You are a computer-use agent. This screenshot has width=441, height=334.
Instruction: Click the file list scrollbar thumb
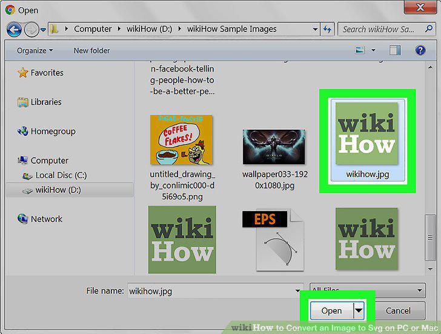[430, 238]
